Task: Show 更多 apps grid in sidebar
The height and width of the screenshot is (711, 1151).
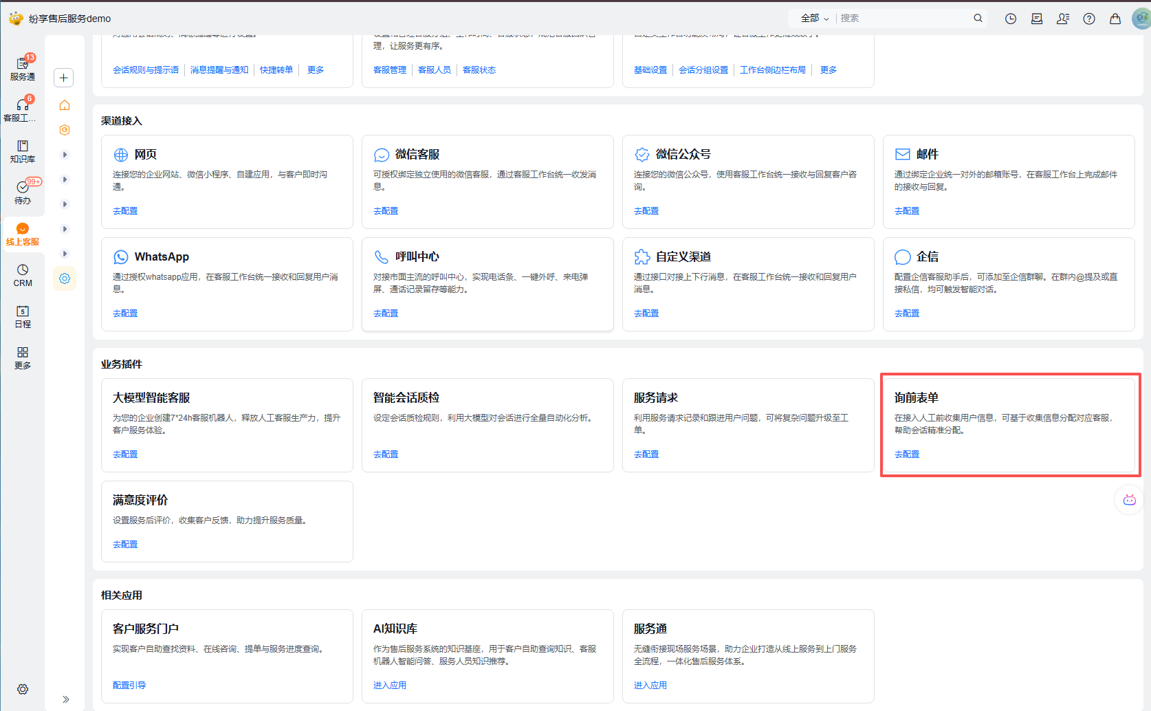Action: click(23, 358)
